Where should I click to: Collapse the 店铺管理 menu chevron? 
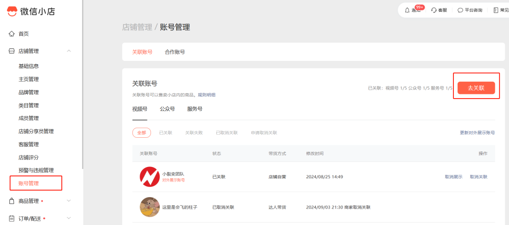click(x=69, y=51)
